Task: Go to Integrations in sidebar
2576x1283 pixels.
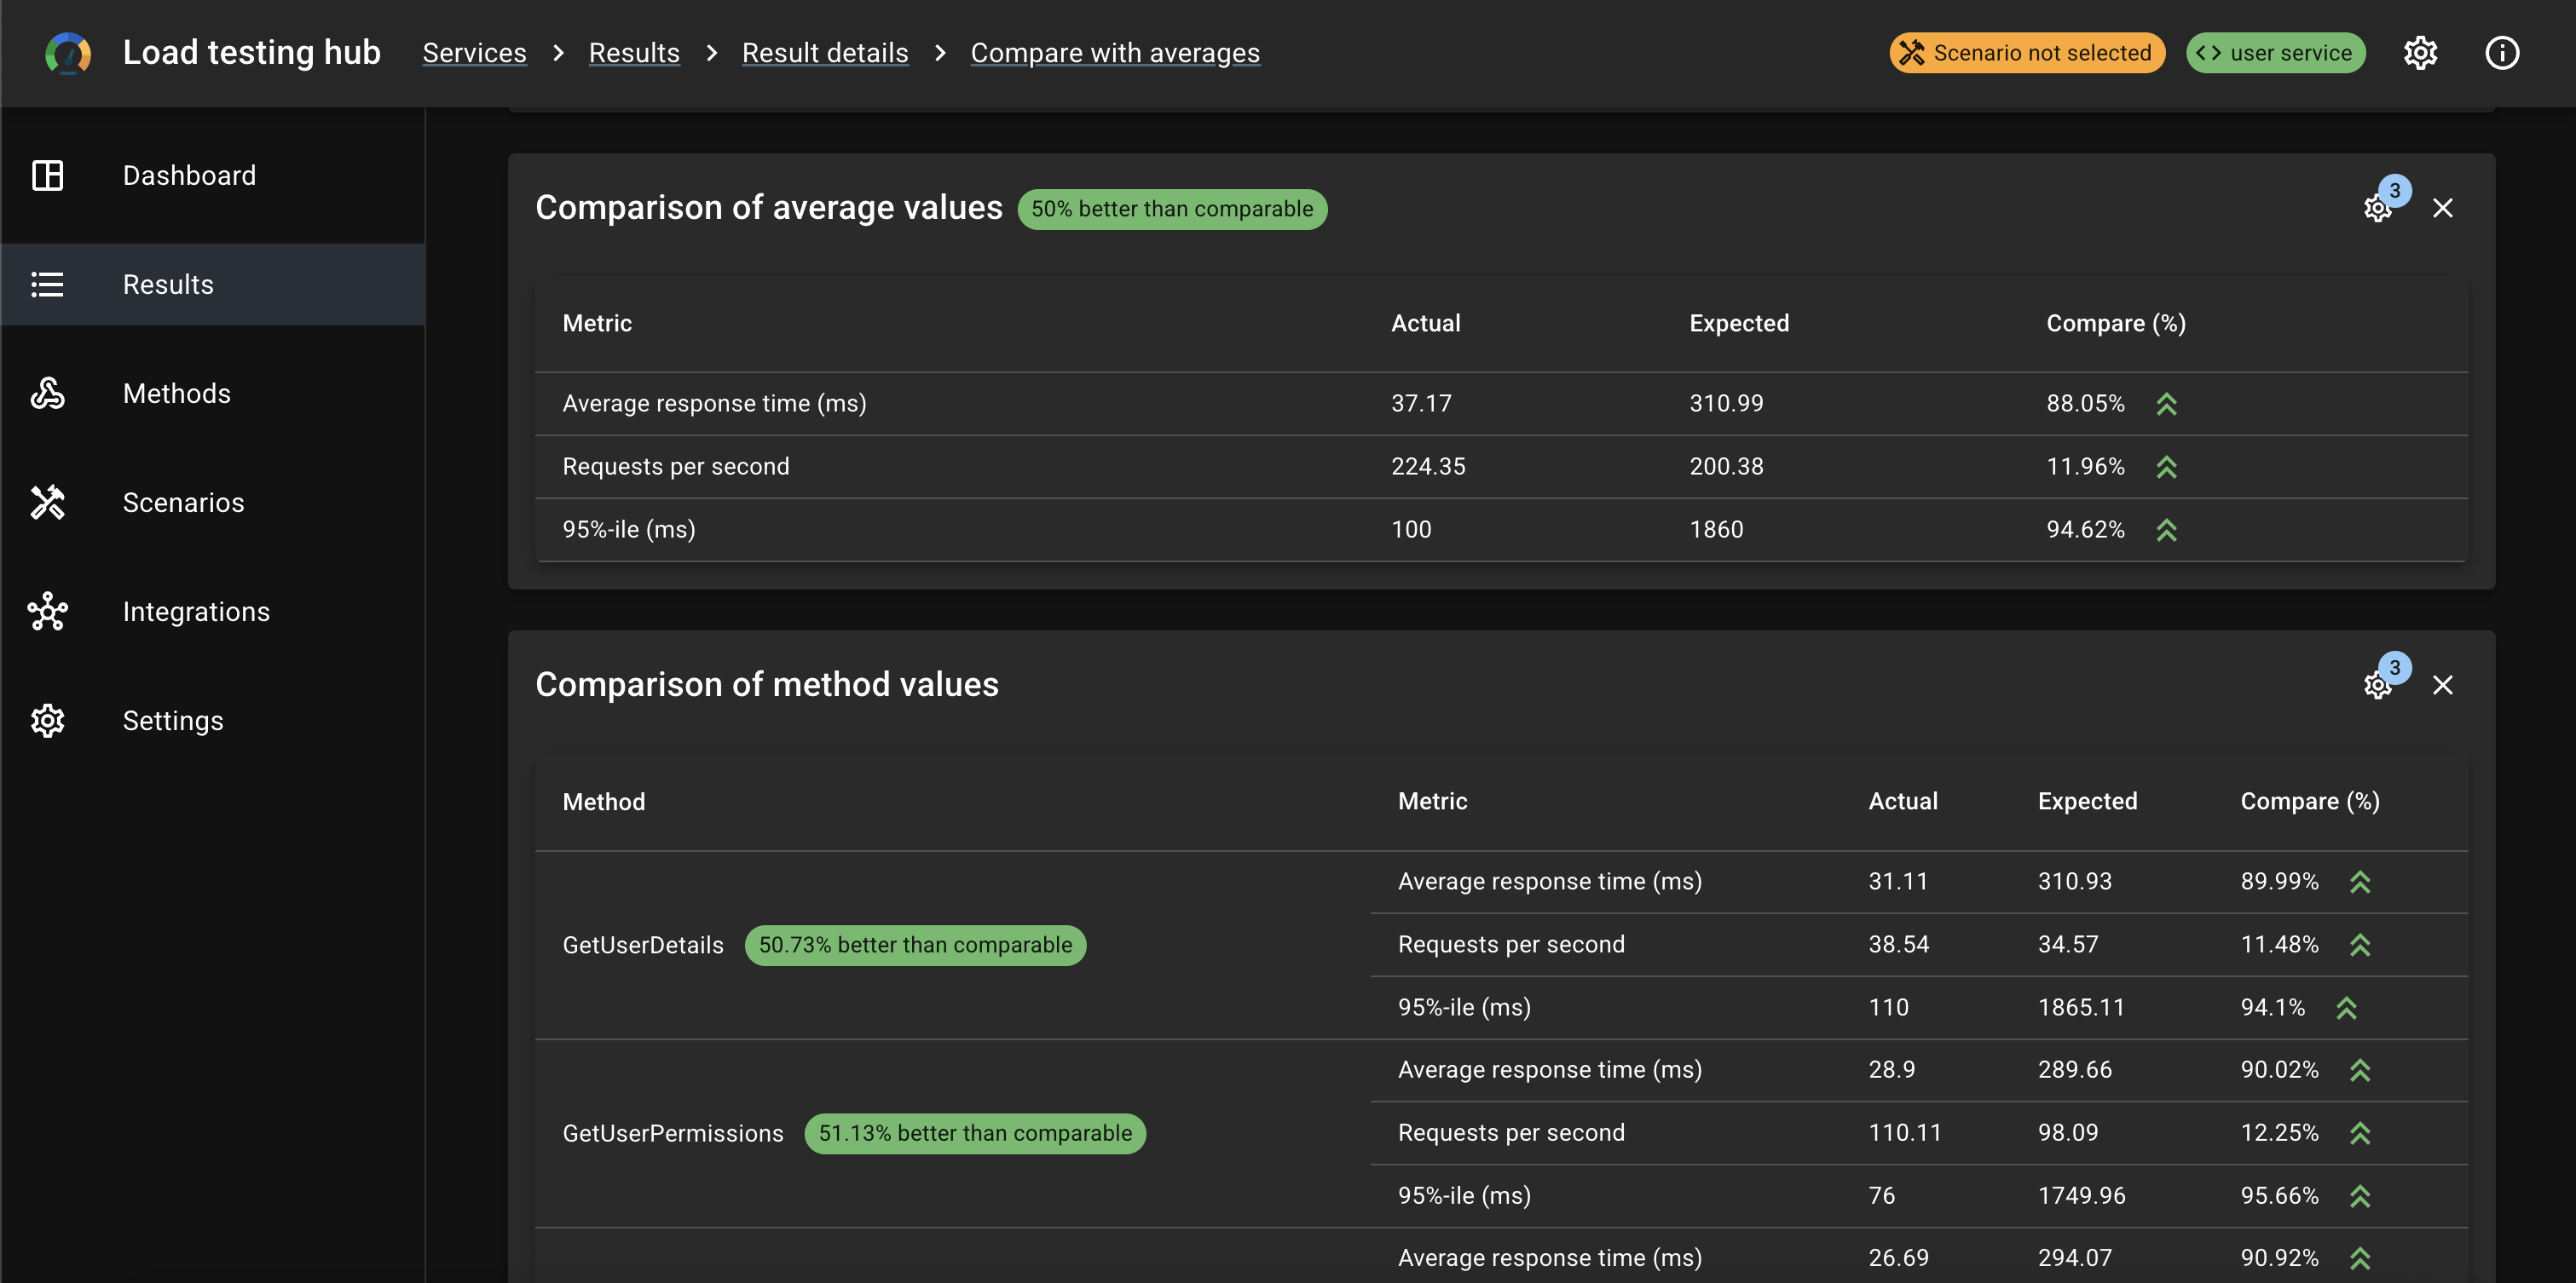Action: click(213, 611)
